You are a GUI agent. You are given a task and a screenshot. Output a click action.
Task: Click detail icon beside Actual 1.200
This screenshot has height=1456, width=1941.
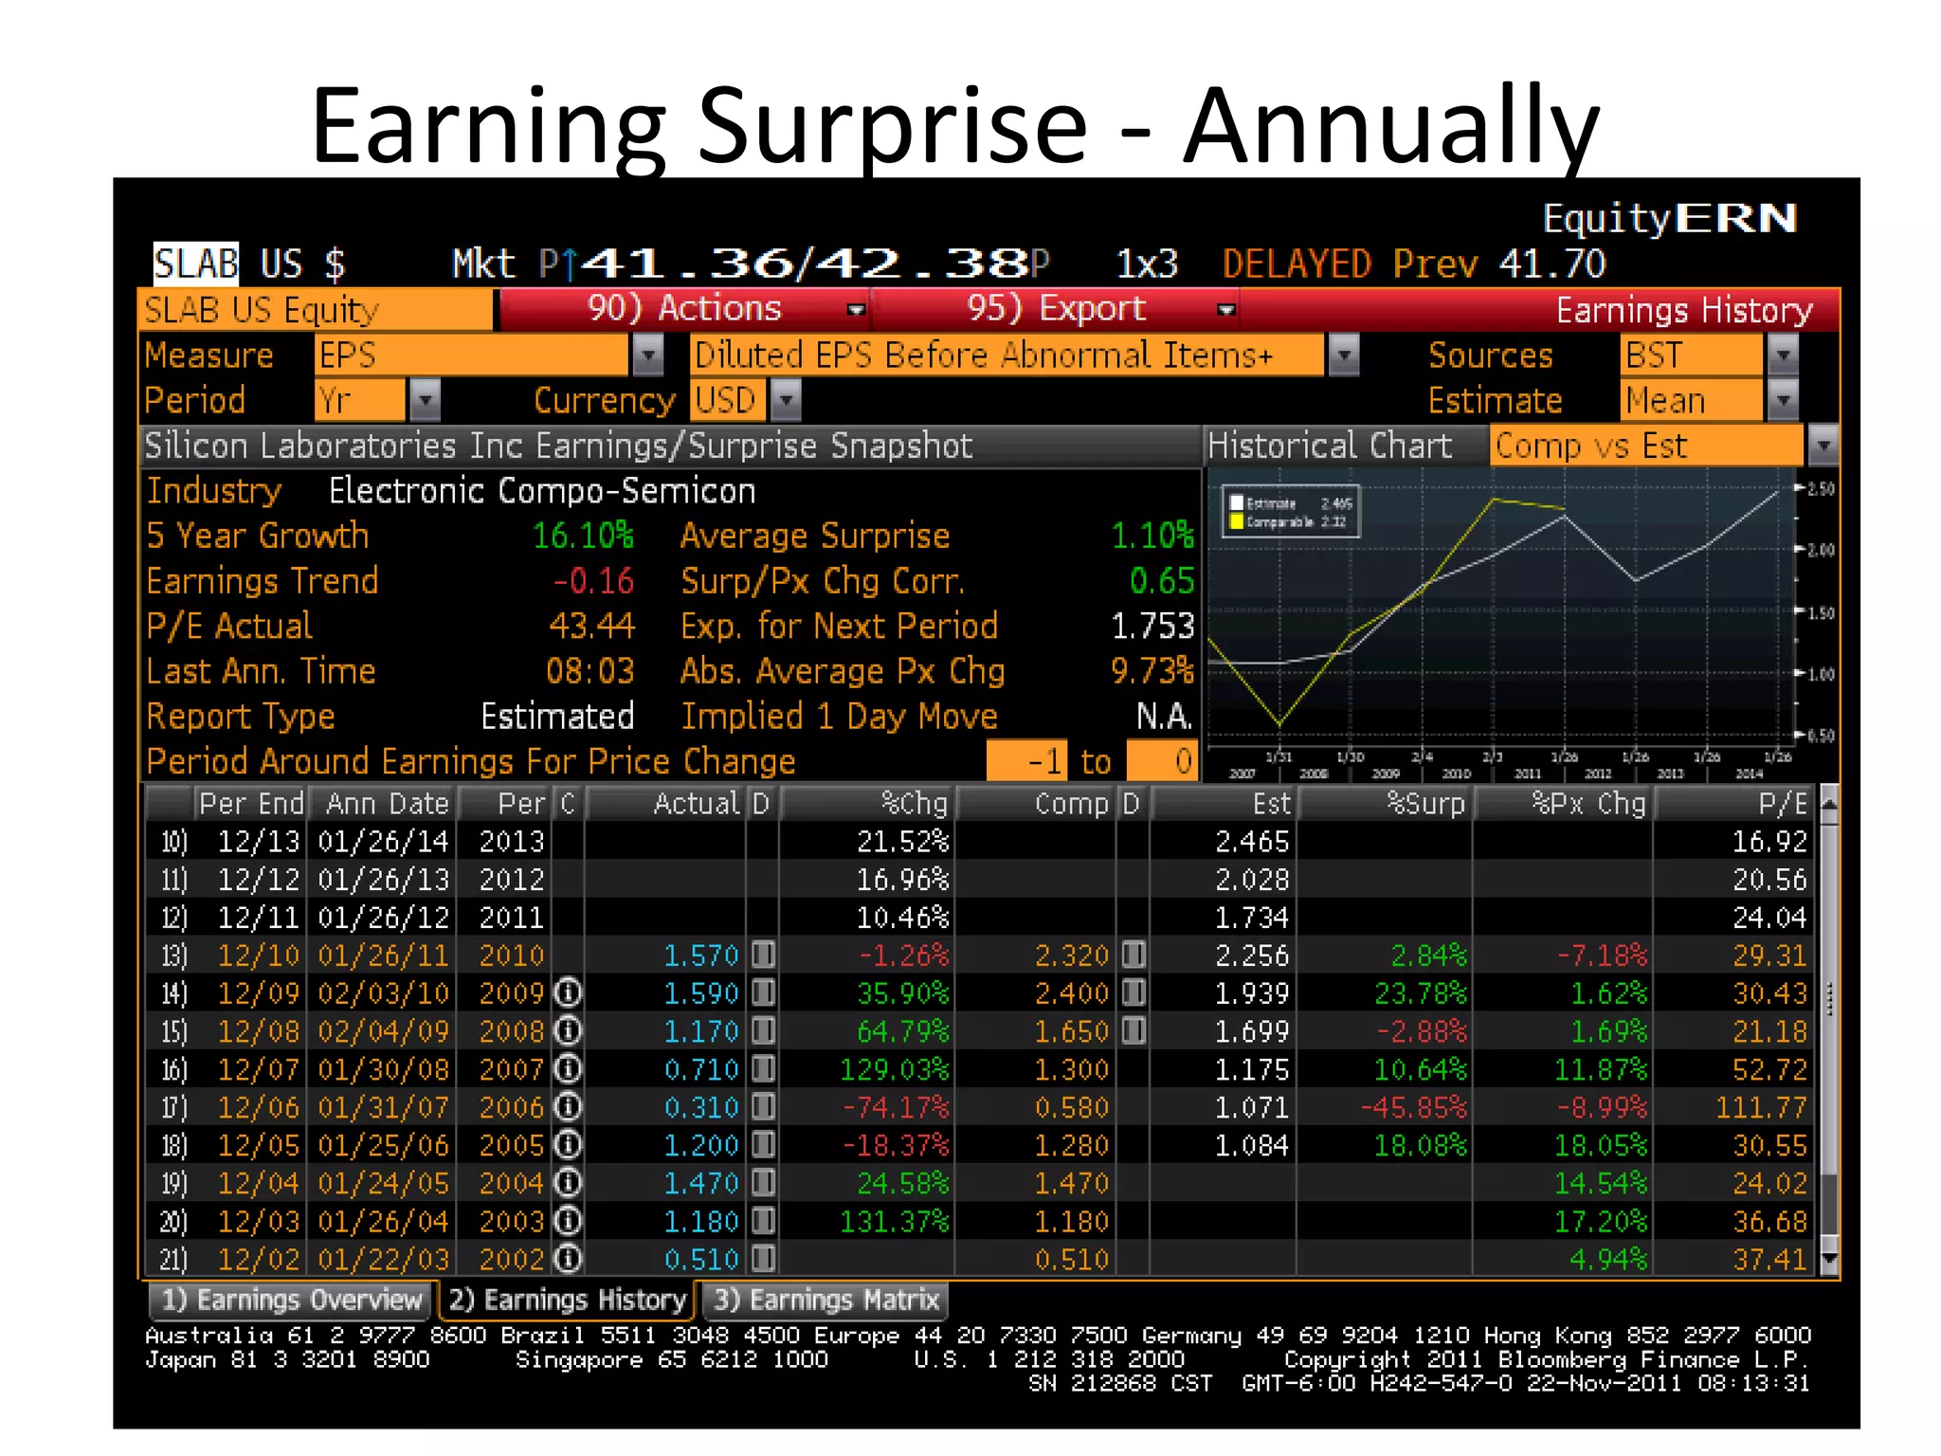pyautogui.click(x=763, y=1143)
